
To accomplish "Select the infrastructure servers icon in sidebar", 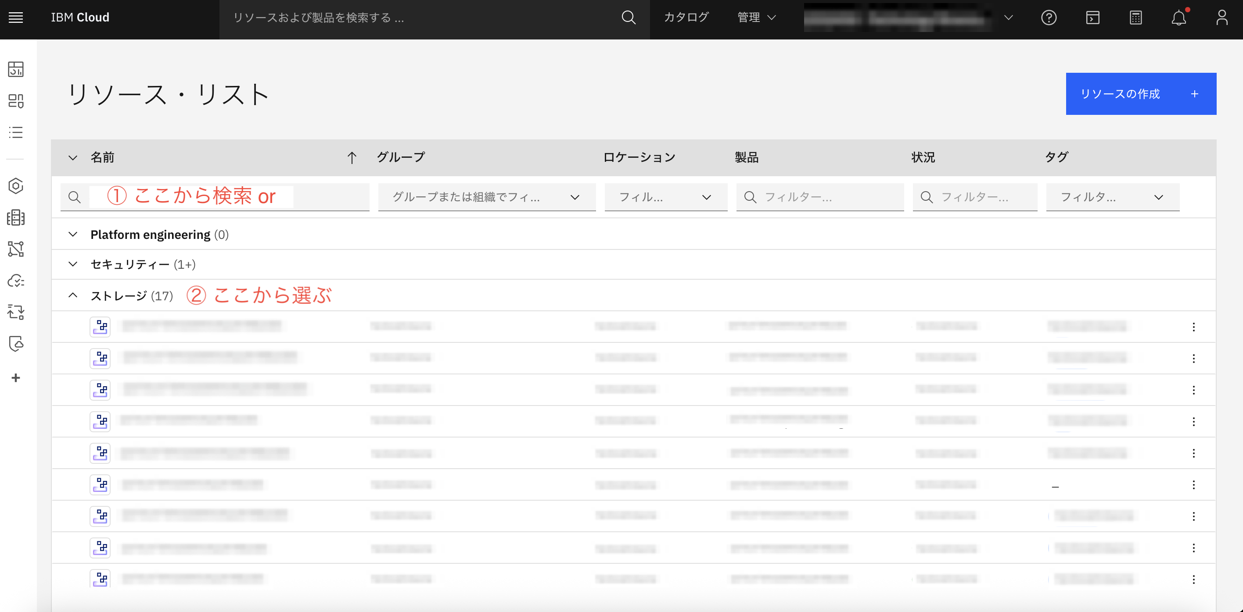I will coord(15,217).
